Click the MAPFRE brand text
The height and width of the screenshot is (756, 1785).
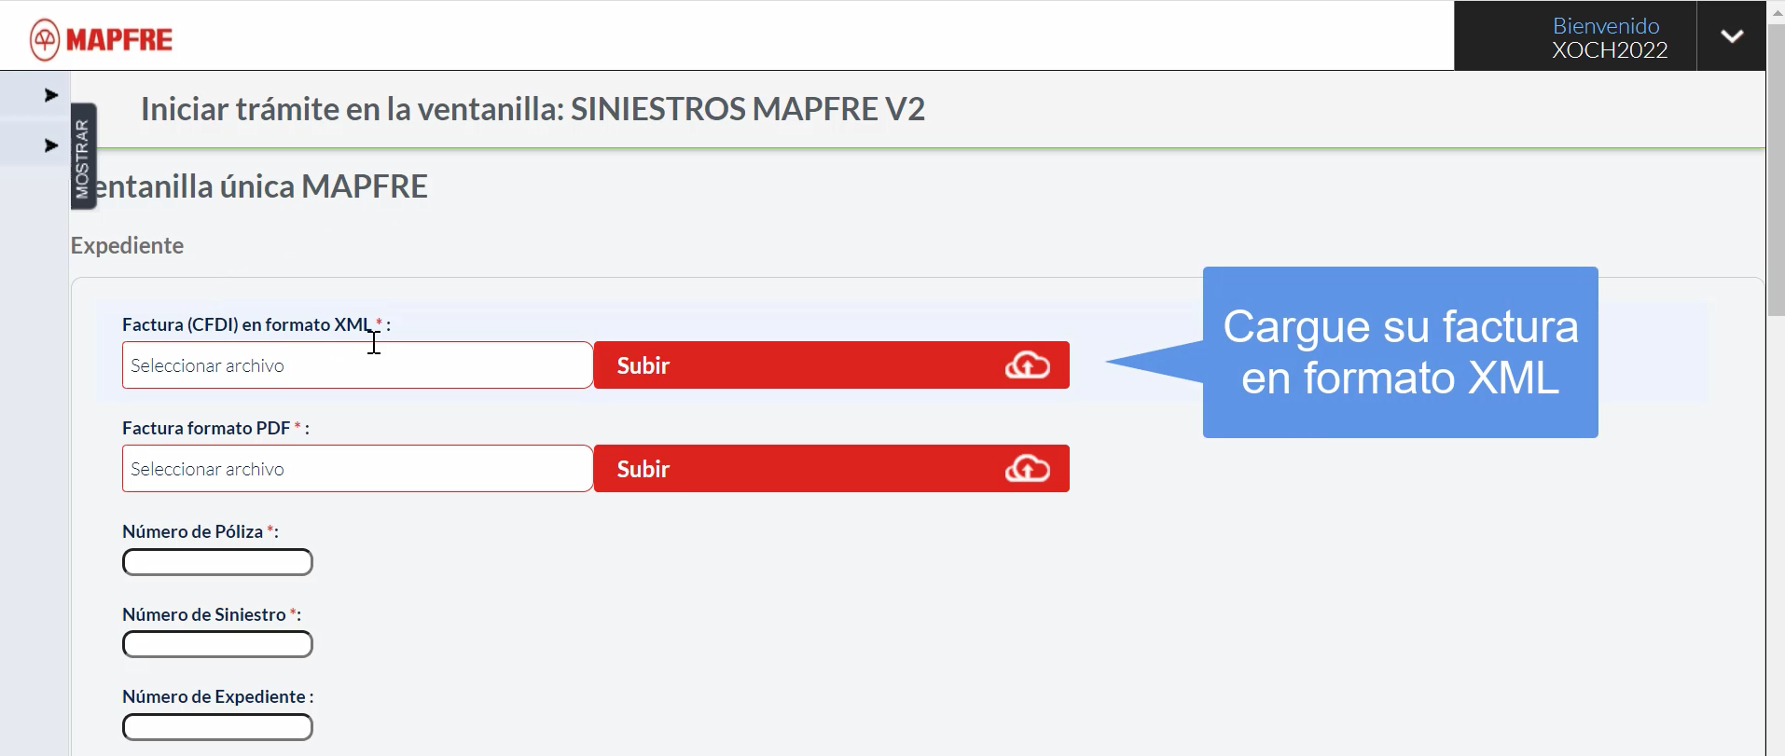pyautogui.click(x=119, y=40)
